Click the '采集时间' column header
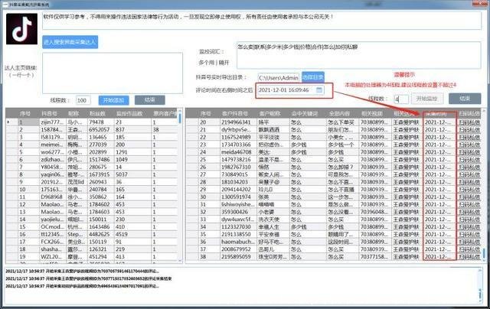 (x=439, y=112)
